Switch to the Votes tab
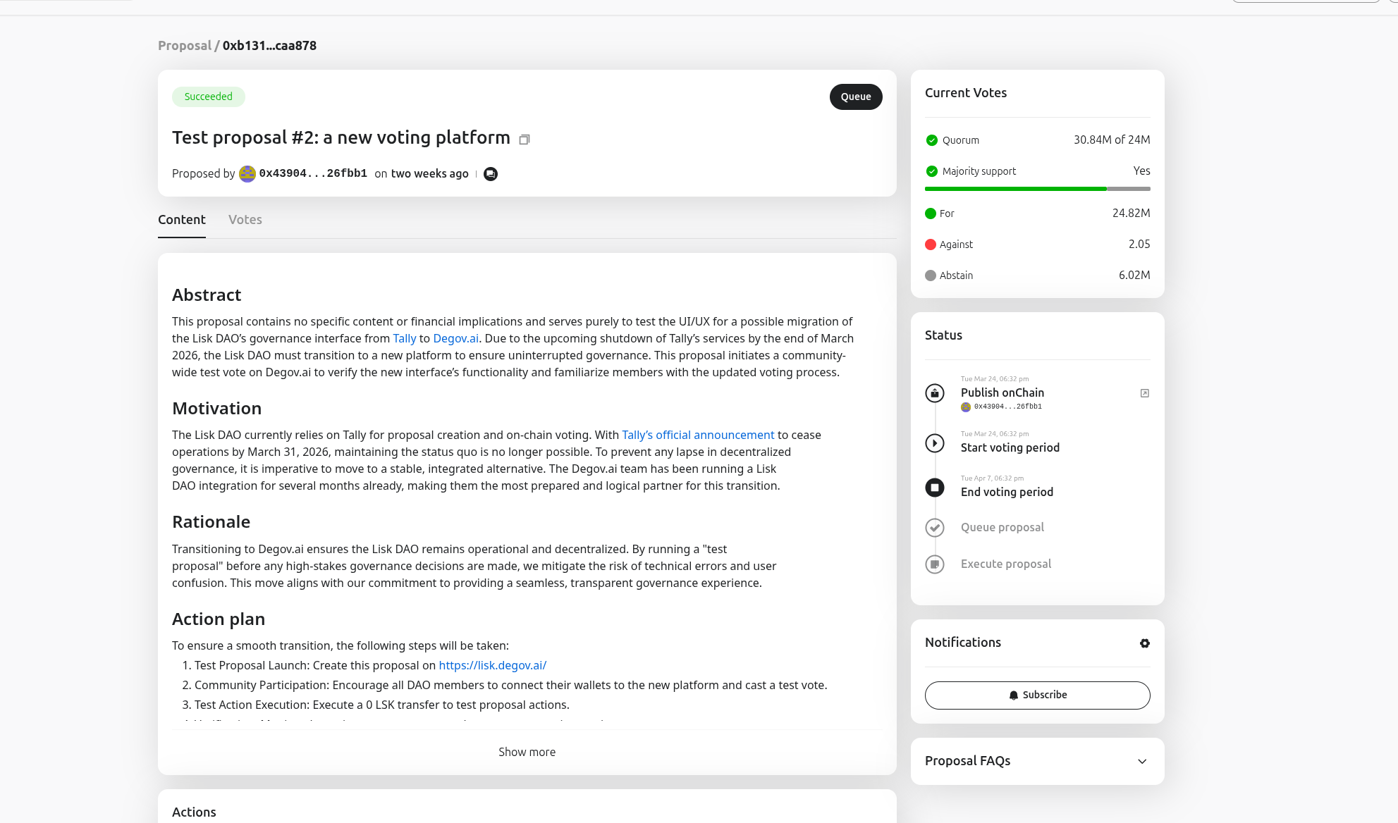 245,220
